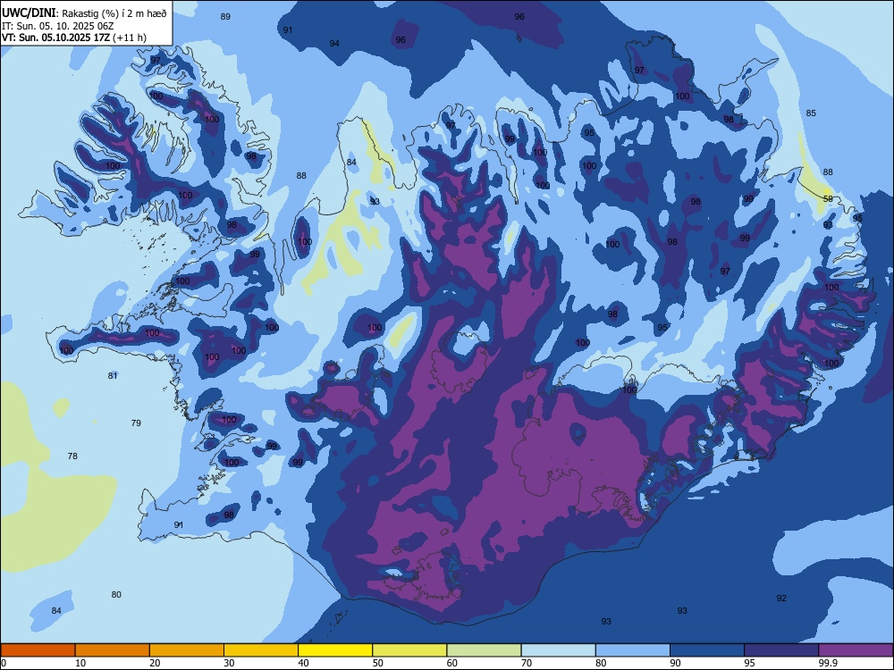Select the ocean humidity value '92'

point(781,598)
